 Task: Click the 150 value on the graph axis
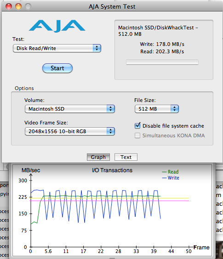click(23, 214)
